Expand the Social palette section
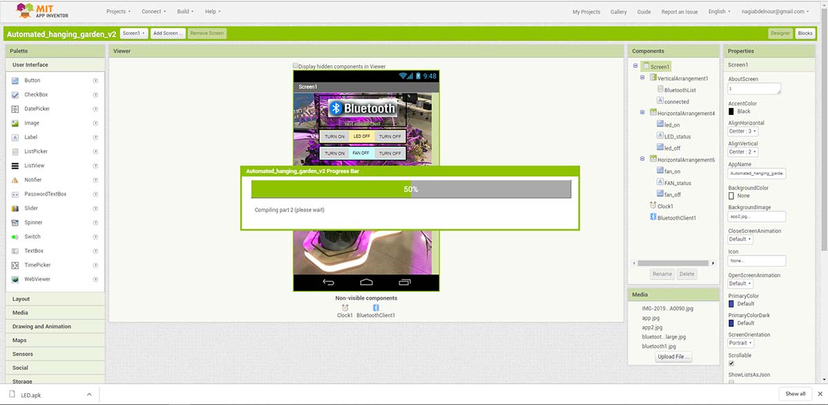Screen dimensions: 828x405 pyautogui.click(x=56, y=368)
